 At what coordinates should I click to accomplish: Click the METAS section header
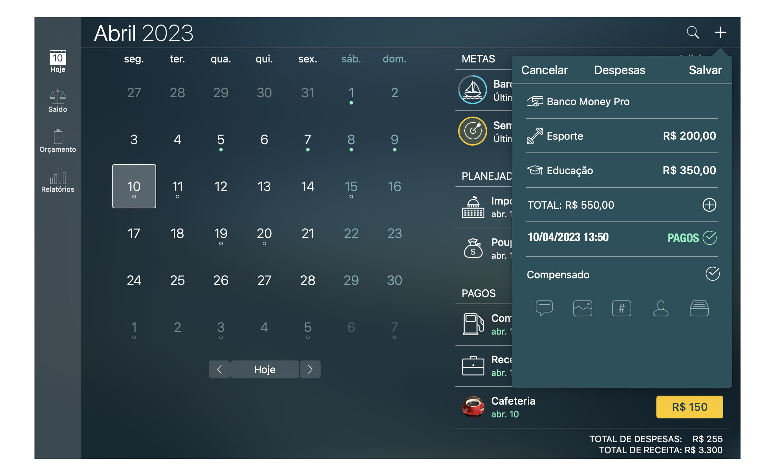point(478,59)
